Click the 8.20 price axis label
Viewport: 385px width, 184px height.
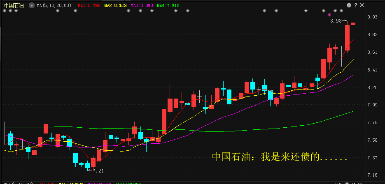point(373,87)
